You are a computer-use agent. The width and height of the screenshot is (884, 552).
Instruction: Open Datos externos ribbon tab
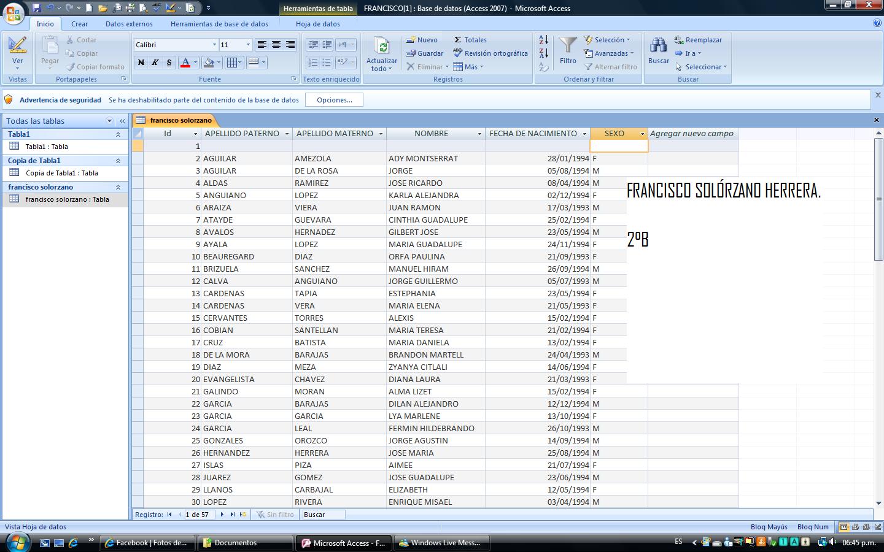tap(129, 24)
